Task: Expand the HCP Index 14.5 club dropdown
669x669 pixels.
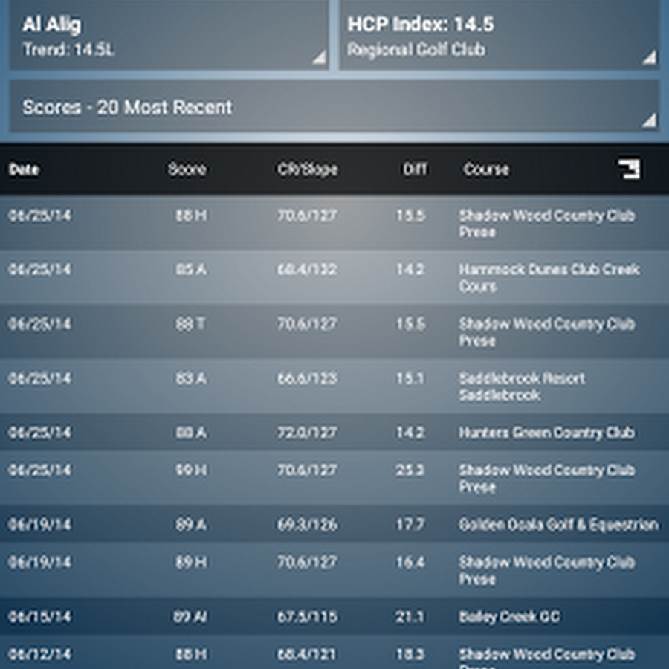Action: pos(499,35)
